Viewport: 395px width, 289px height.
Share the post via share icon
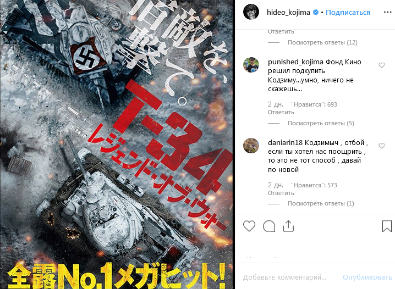[288, 226]
